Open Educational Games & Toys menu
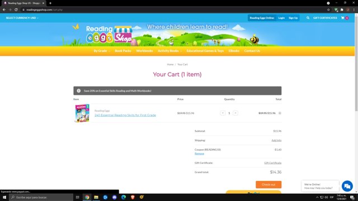The width and height of the screenshot is (358, 201). (205, 51)
